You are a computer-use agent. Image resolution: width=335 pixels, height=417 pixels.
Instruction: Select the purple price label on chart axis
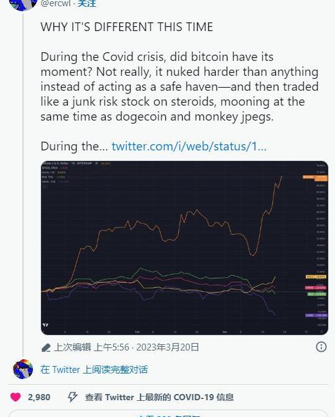click(316, 315)
